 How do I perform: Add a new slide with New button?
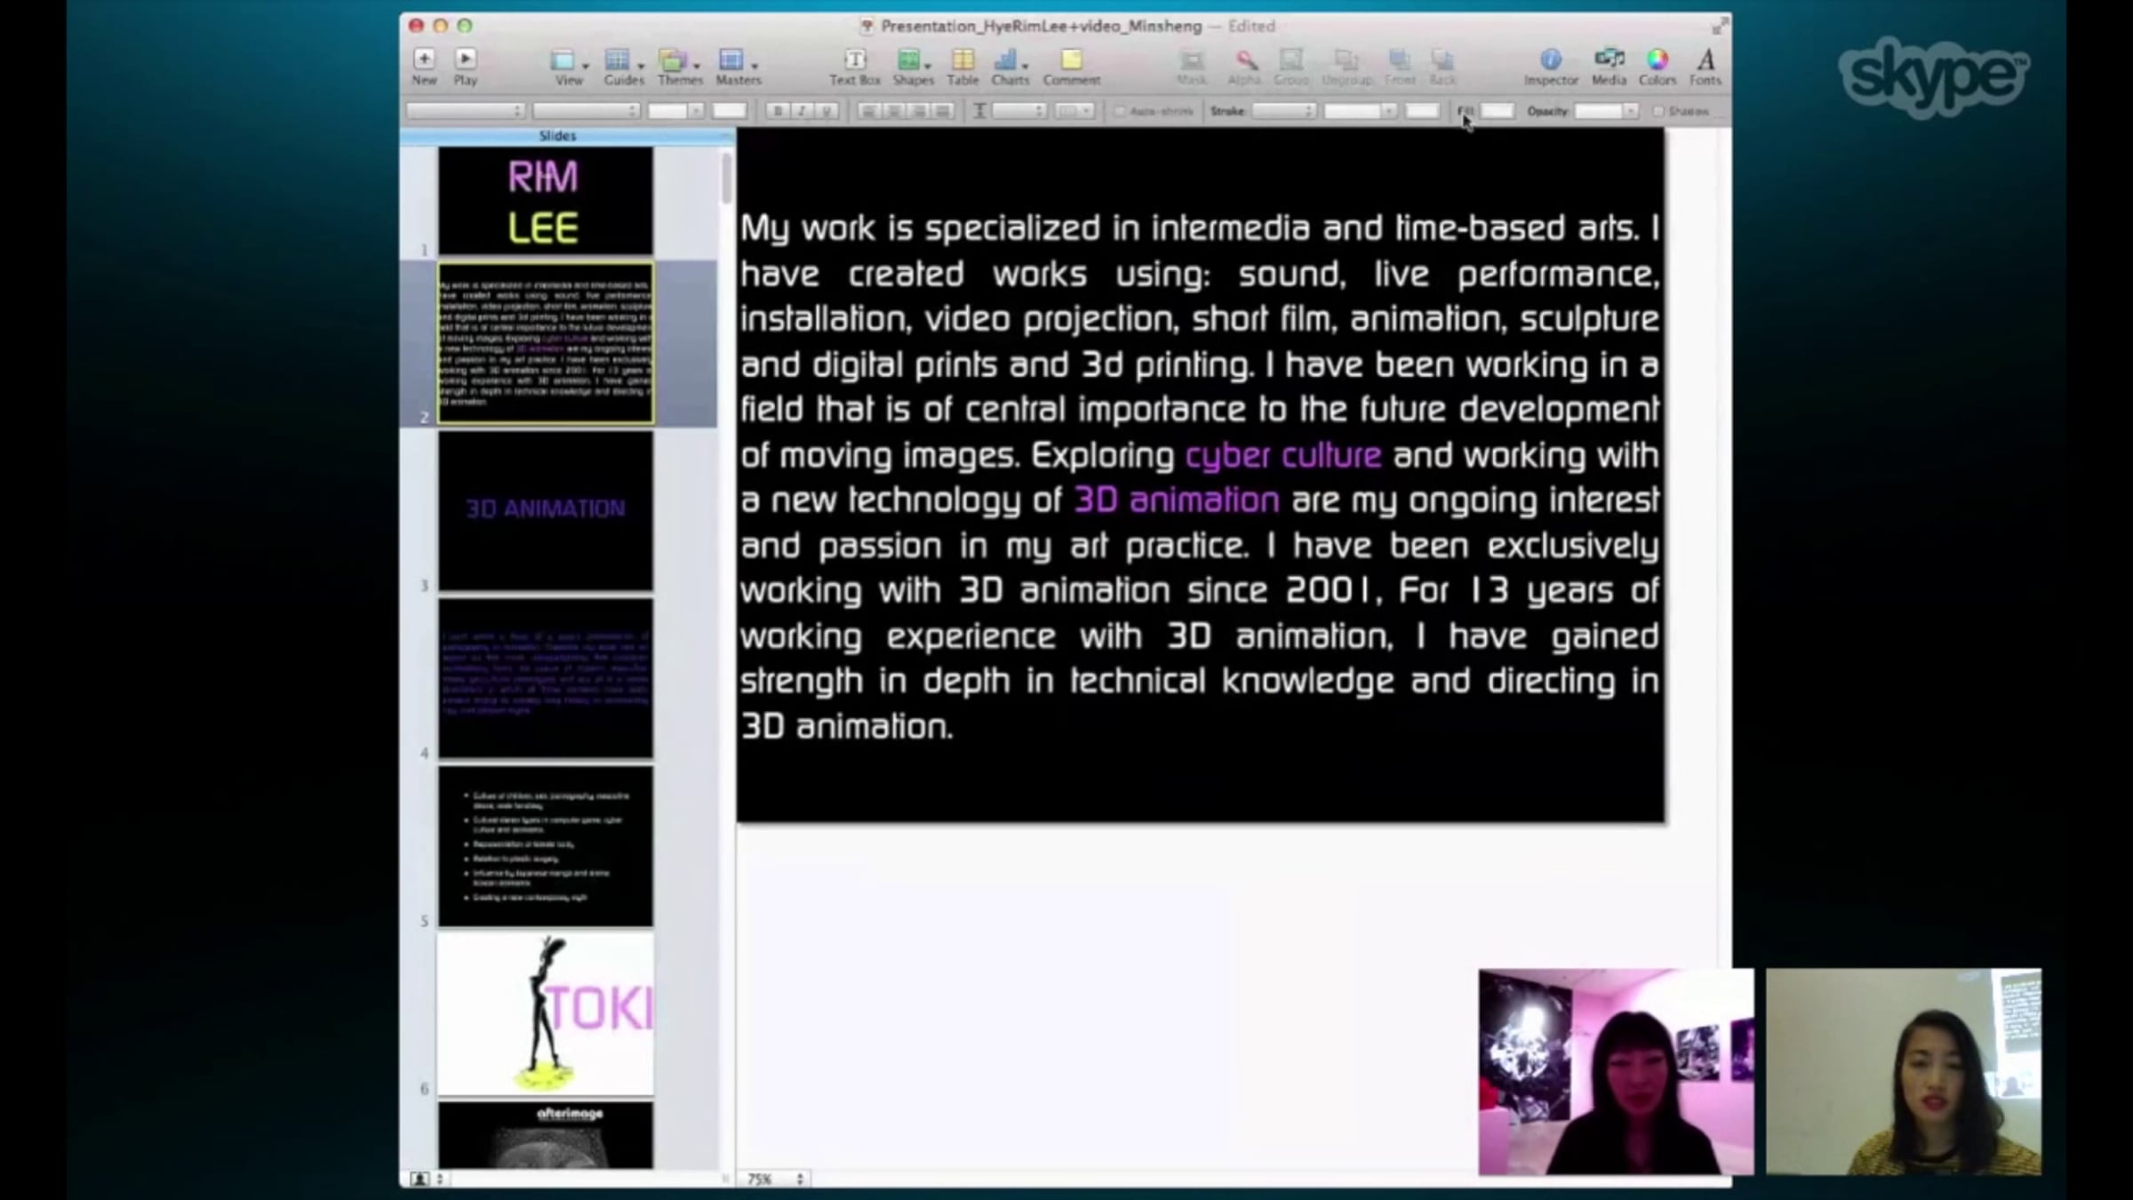coord(424,60)
